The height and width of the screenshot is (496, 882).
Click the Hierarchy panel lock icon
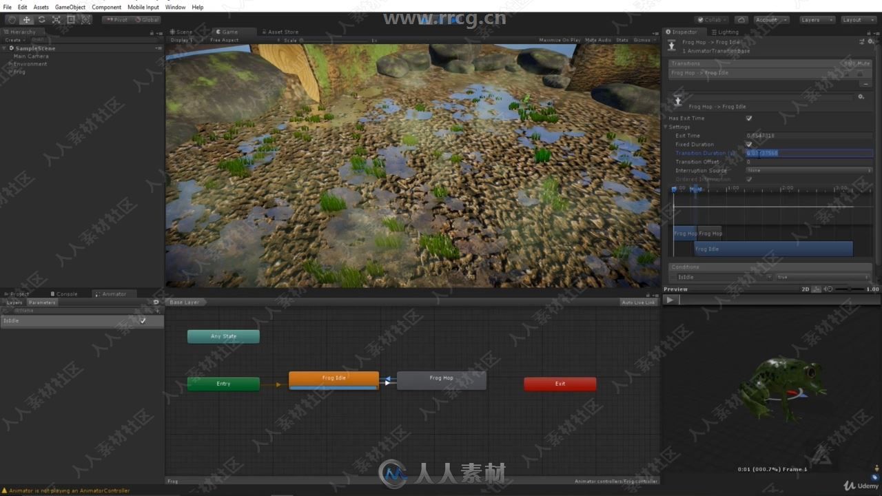click(x=152, y=32)
